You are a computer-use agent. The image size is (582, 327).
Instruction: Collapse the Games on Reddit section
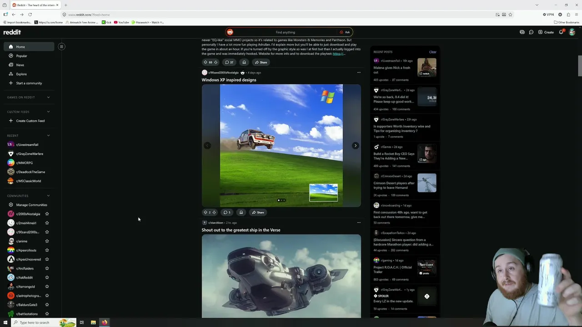[28, 97]
